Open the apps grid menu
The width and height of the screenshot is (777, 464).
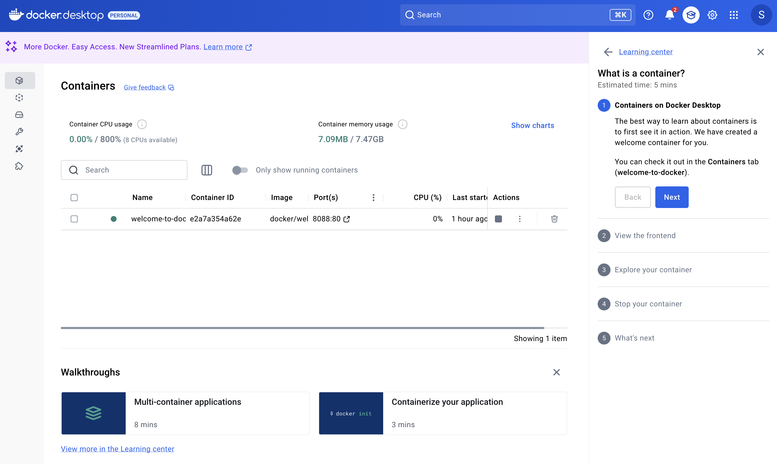click(734, 15)
